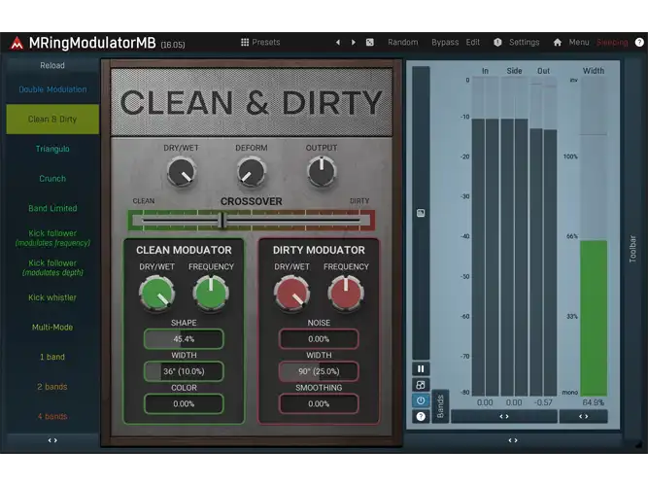Click the Dirty Modulator DRY/WET knob
The width and height of the screenshot is (648, 486).
click(291, 294)
